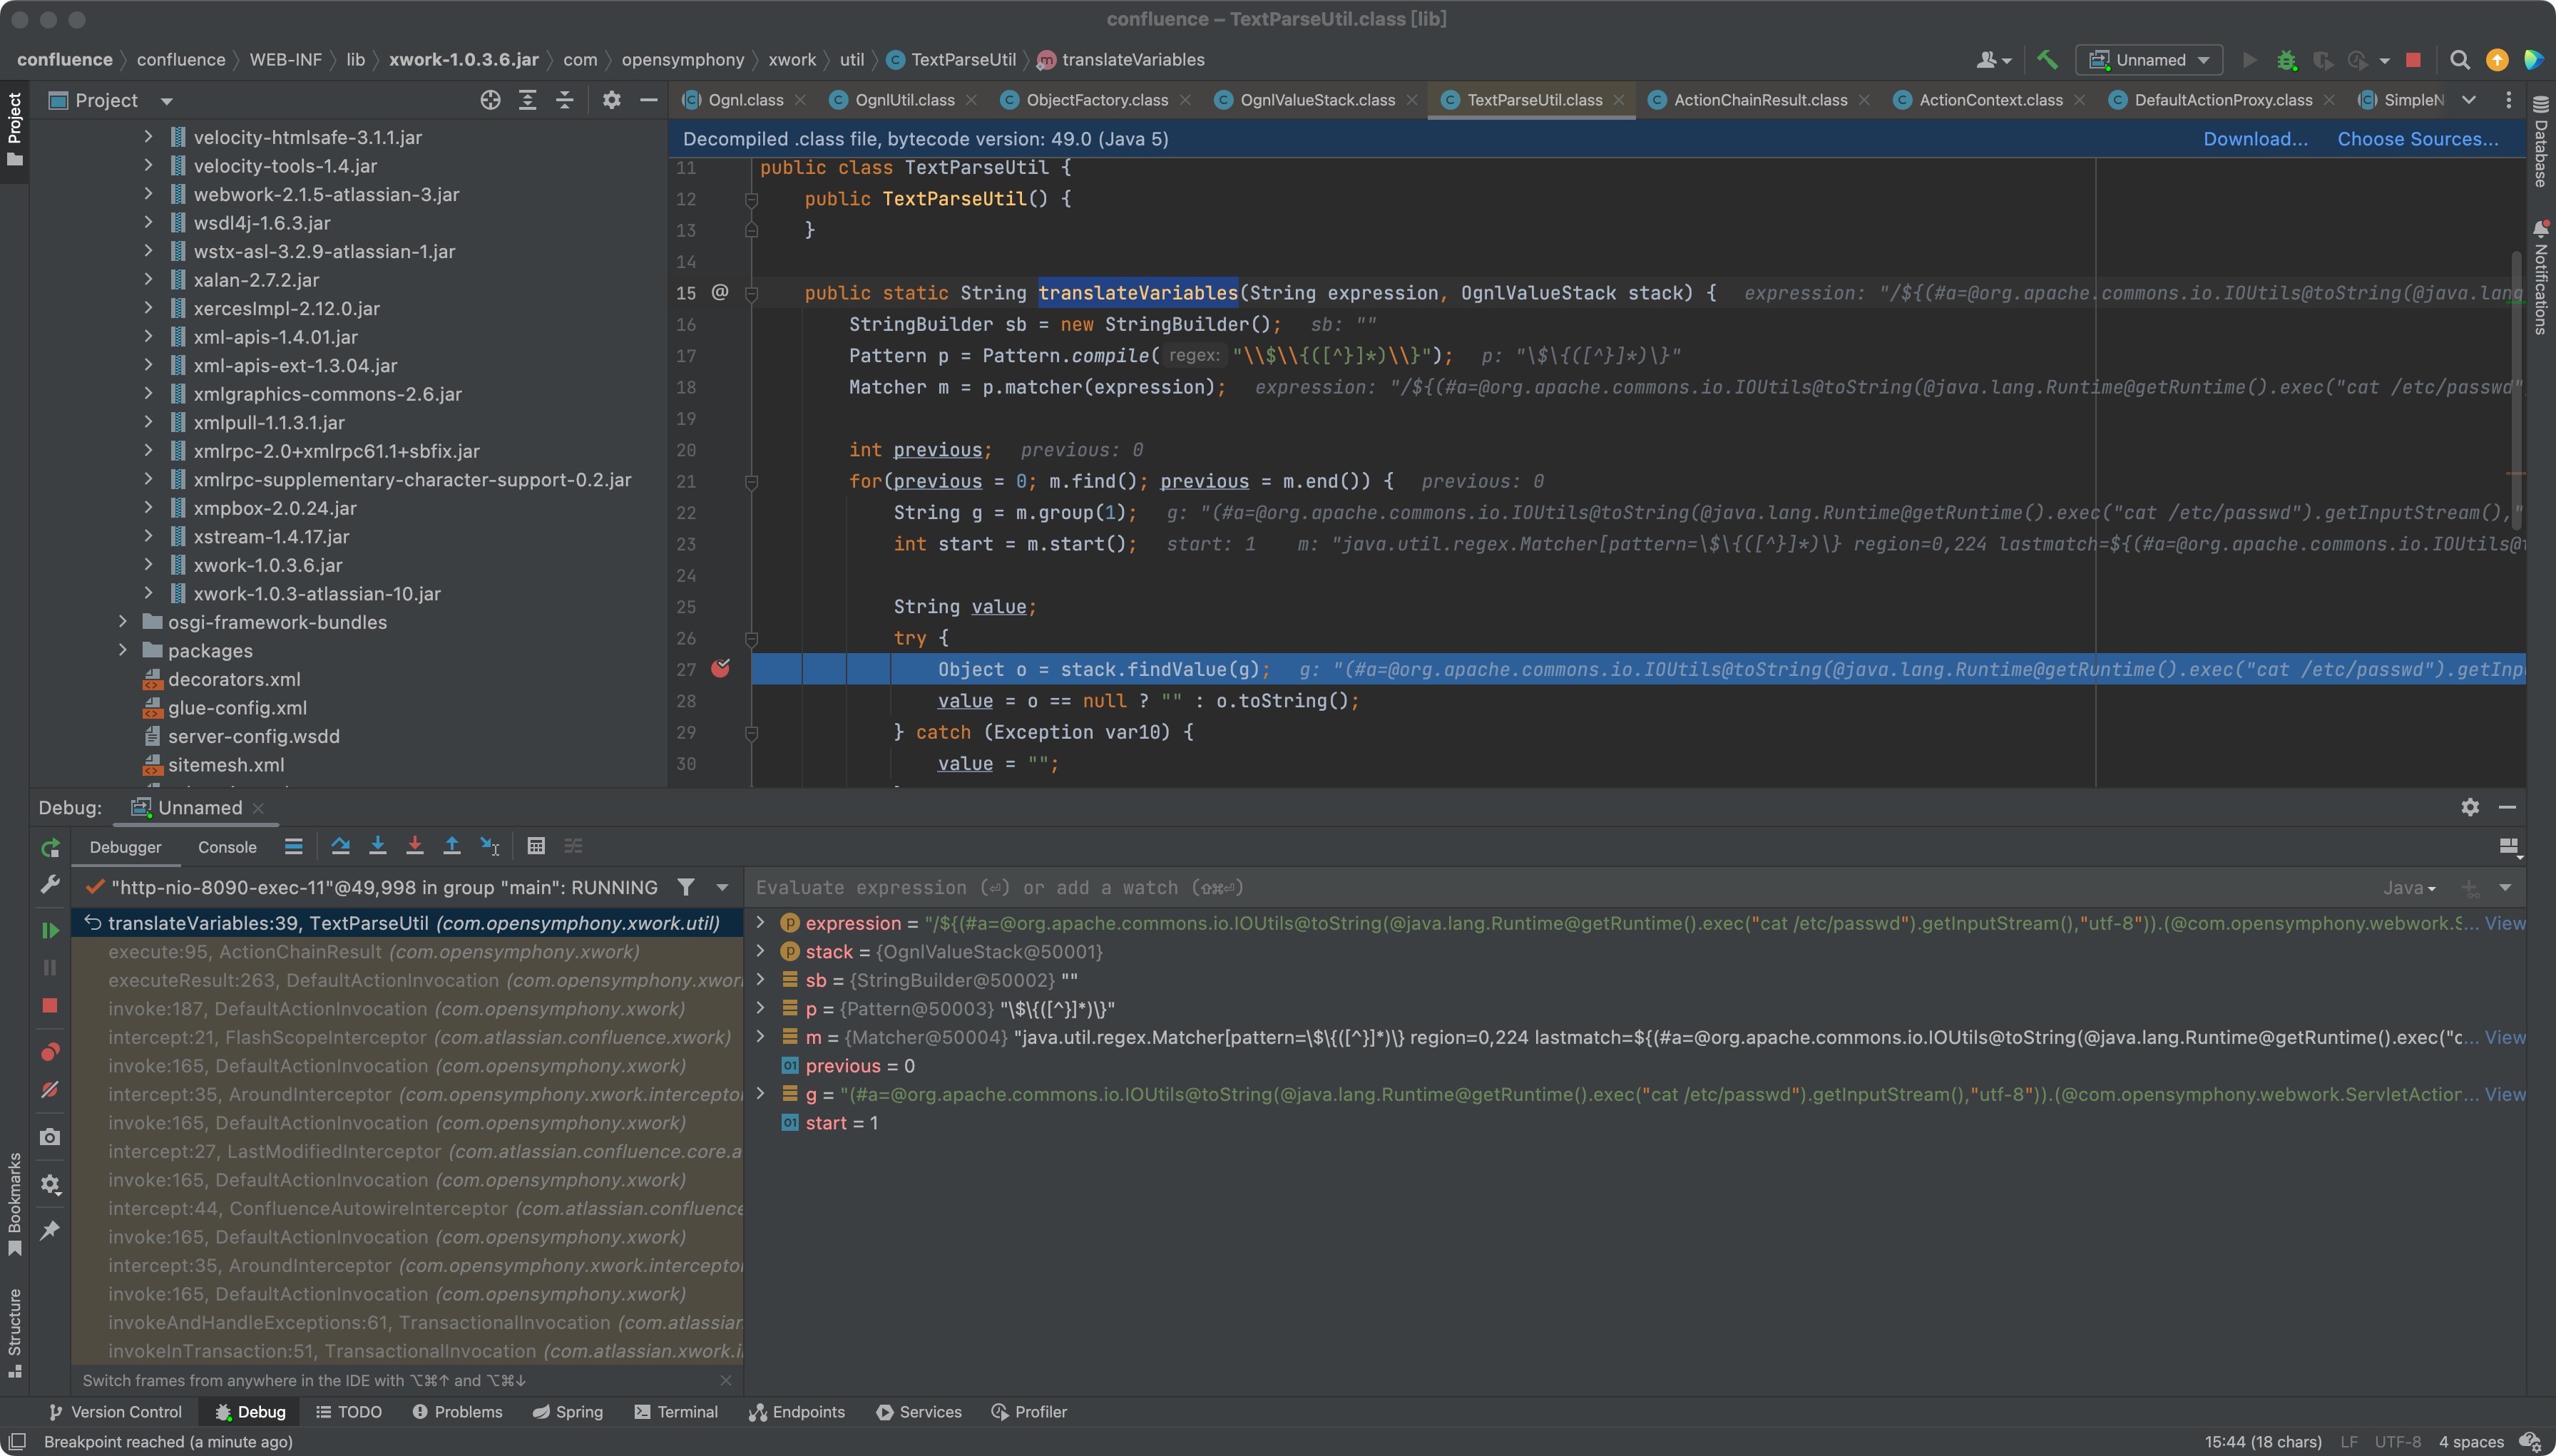This screenshot has height=1456, width=2556.
Task: Switch to the OgnlUtil.class tab
Action: pyautogui.click(x=904, y=100)
